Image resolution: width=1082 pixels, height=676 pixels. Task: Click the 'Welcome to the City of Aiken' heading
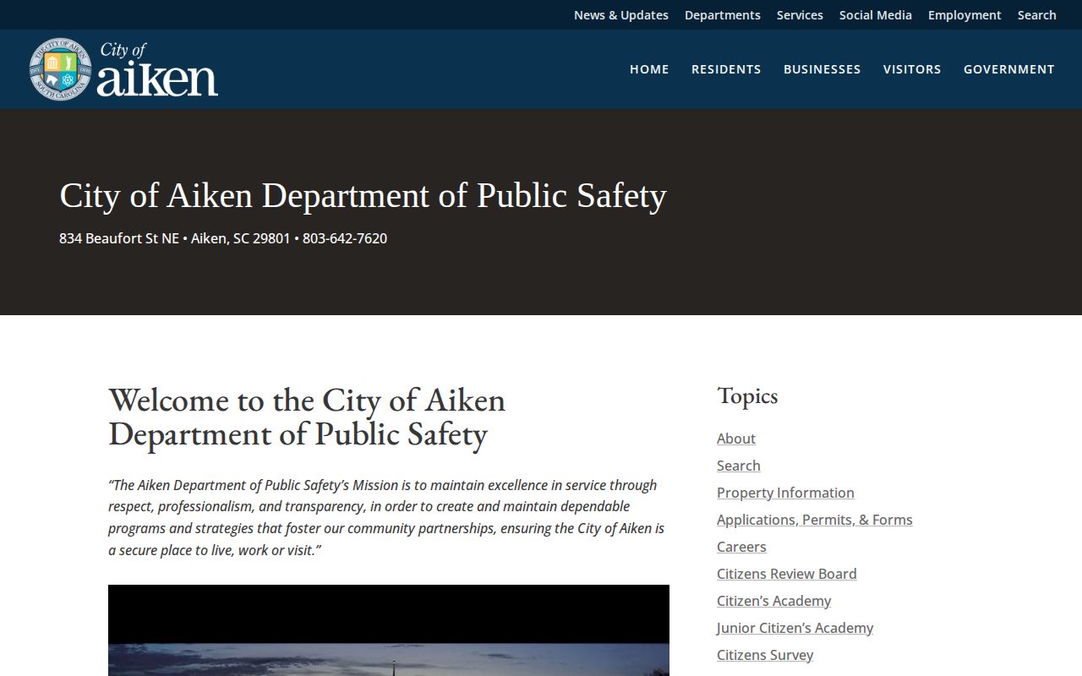pos(307,417)
